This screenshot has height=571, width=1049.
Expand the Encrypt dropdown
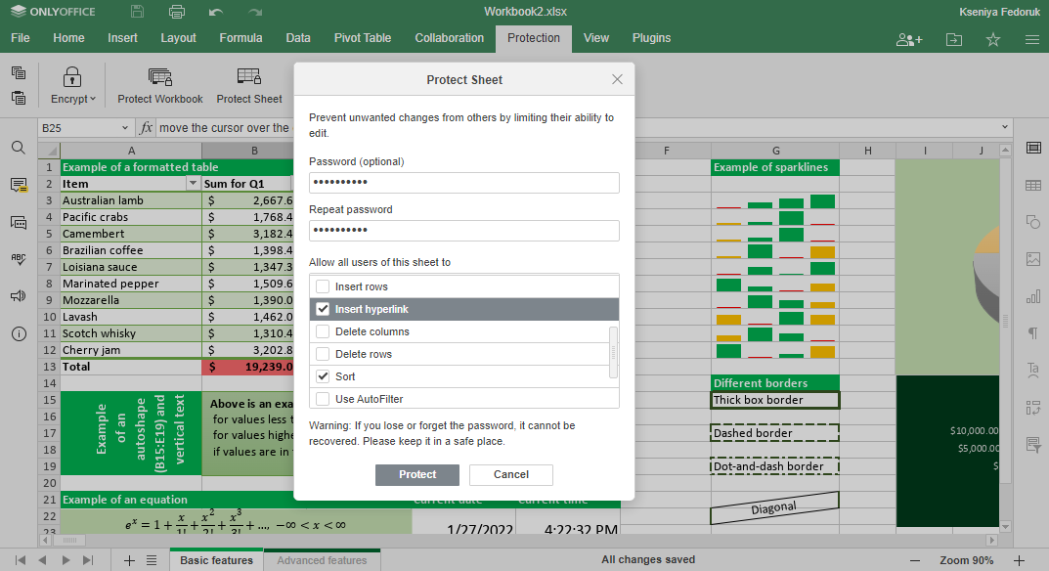(x=73, y=99)
